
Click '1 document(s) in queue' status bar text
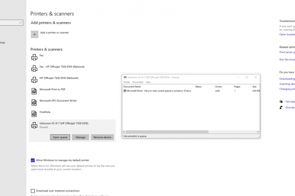(x=134, y=136)
